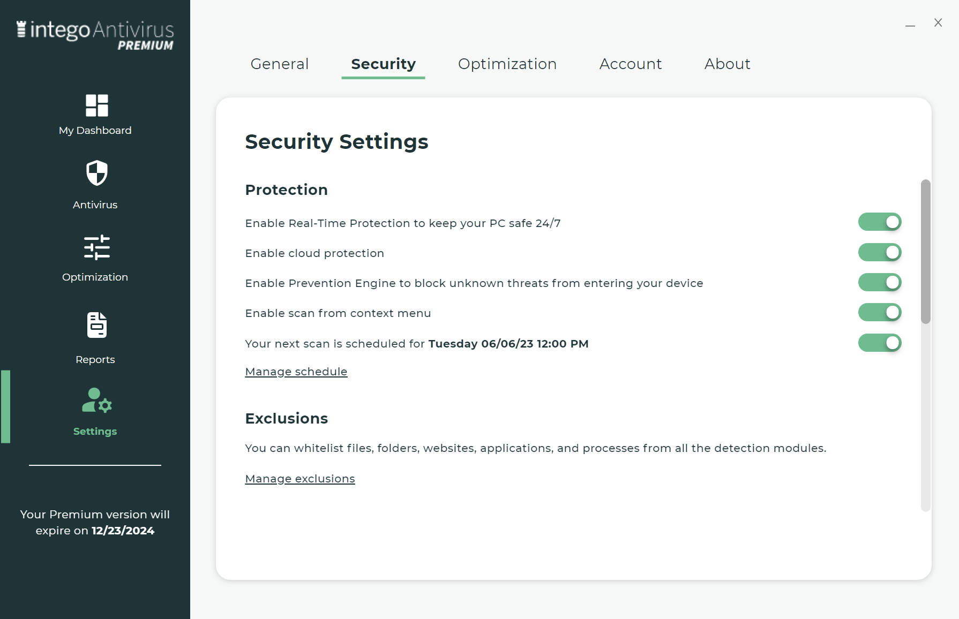The image size is (959, 619).
Task: Click the settings panel vertical scrollbar
Action: pos(925,252)
